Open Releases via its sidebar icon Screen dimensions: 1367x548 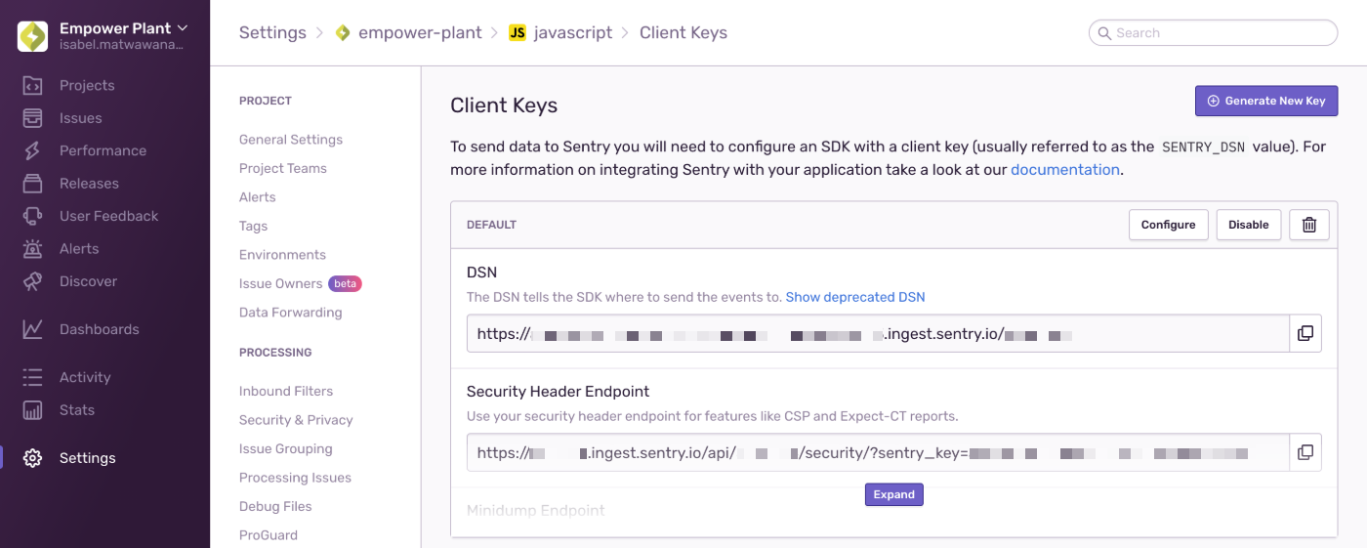pos(32,184)
